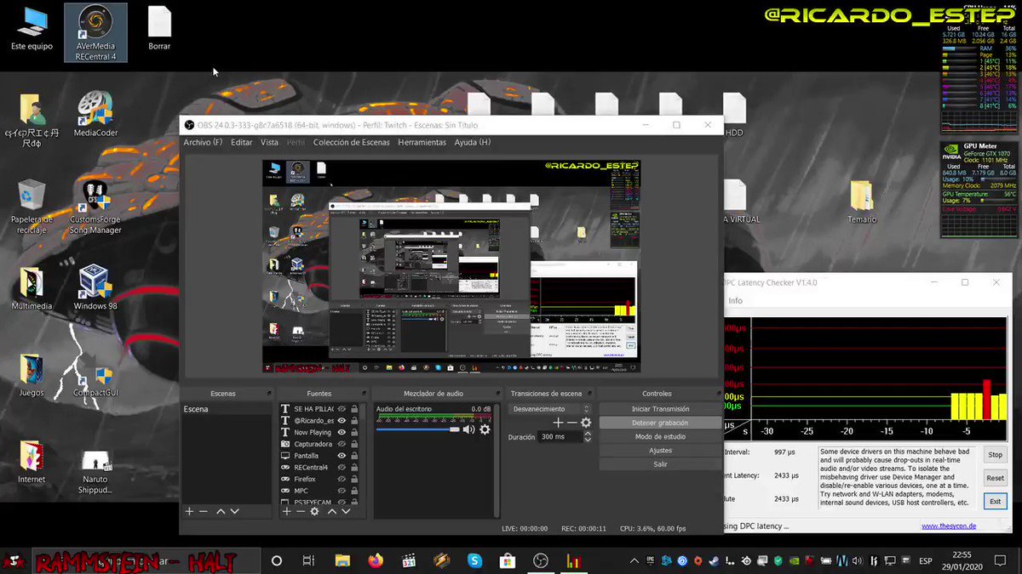Viewport: 1022px width, 574px height.
Task: Add a scene transition with plus icon
Action: (x=559, y=423)
